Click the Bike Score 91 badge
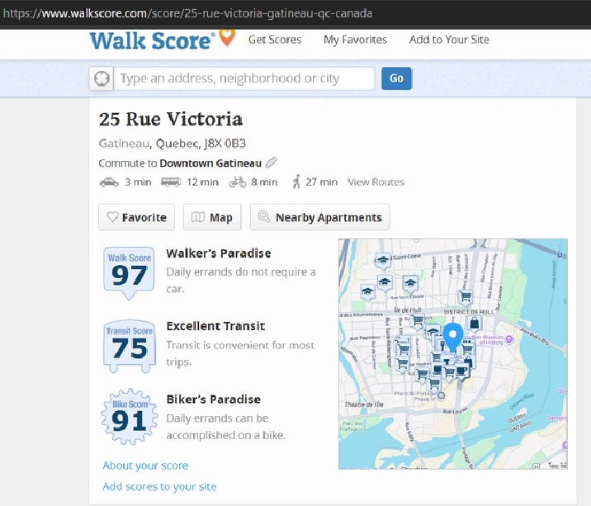The width and height of the screenshot is (591, 506). pos(129,417)
